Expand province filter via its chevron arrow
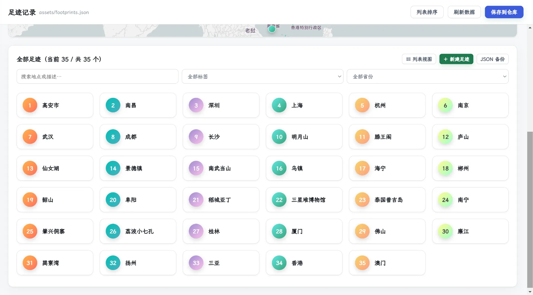The width and height of the screenshot is (533, 295). pyautogui.click(x=504, y=77)
